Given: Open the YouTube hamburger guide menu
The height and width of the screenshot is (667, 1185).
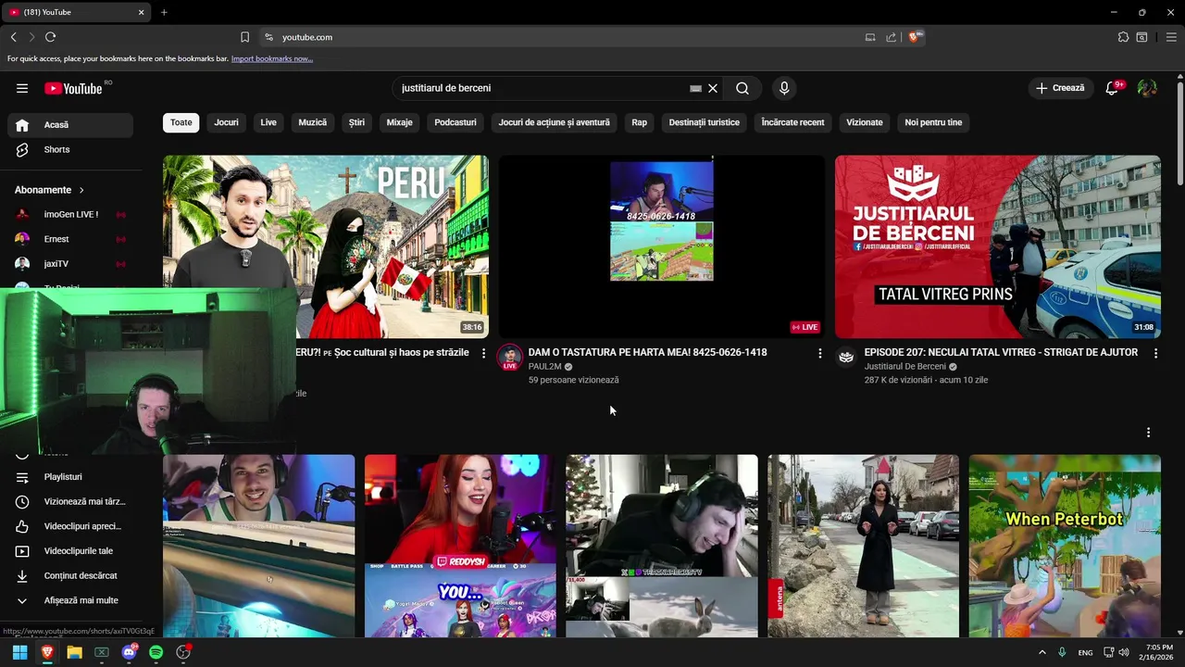Looking at the screenshot, I should click(x=22, y=88).
